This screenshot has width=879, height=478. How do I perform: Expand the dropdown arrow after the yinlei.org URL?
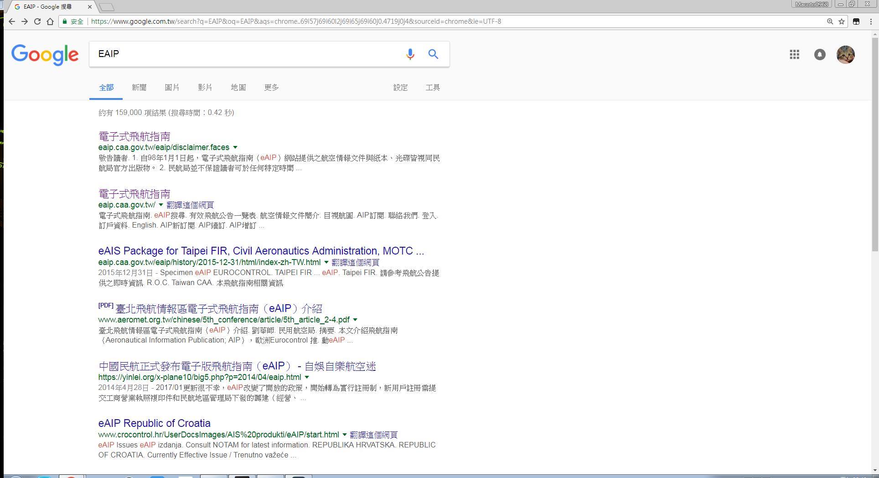[x=307, y=377]
